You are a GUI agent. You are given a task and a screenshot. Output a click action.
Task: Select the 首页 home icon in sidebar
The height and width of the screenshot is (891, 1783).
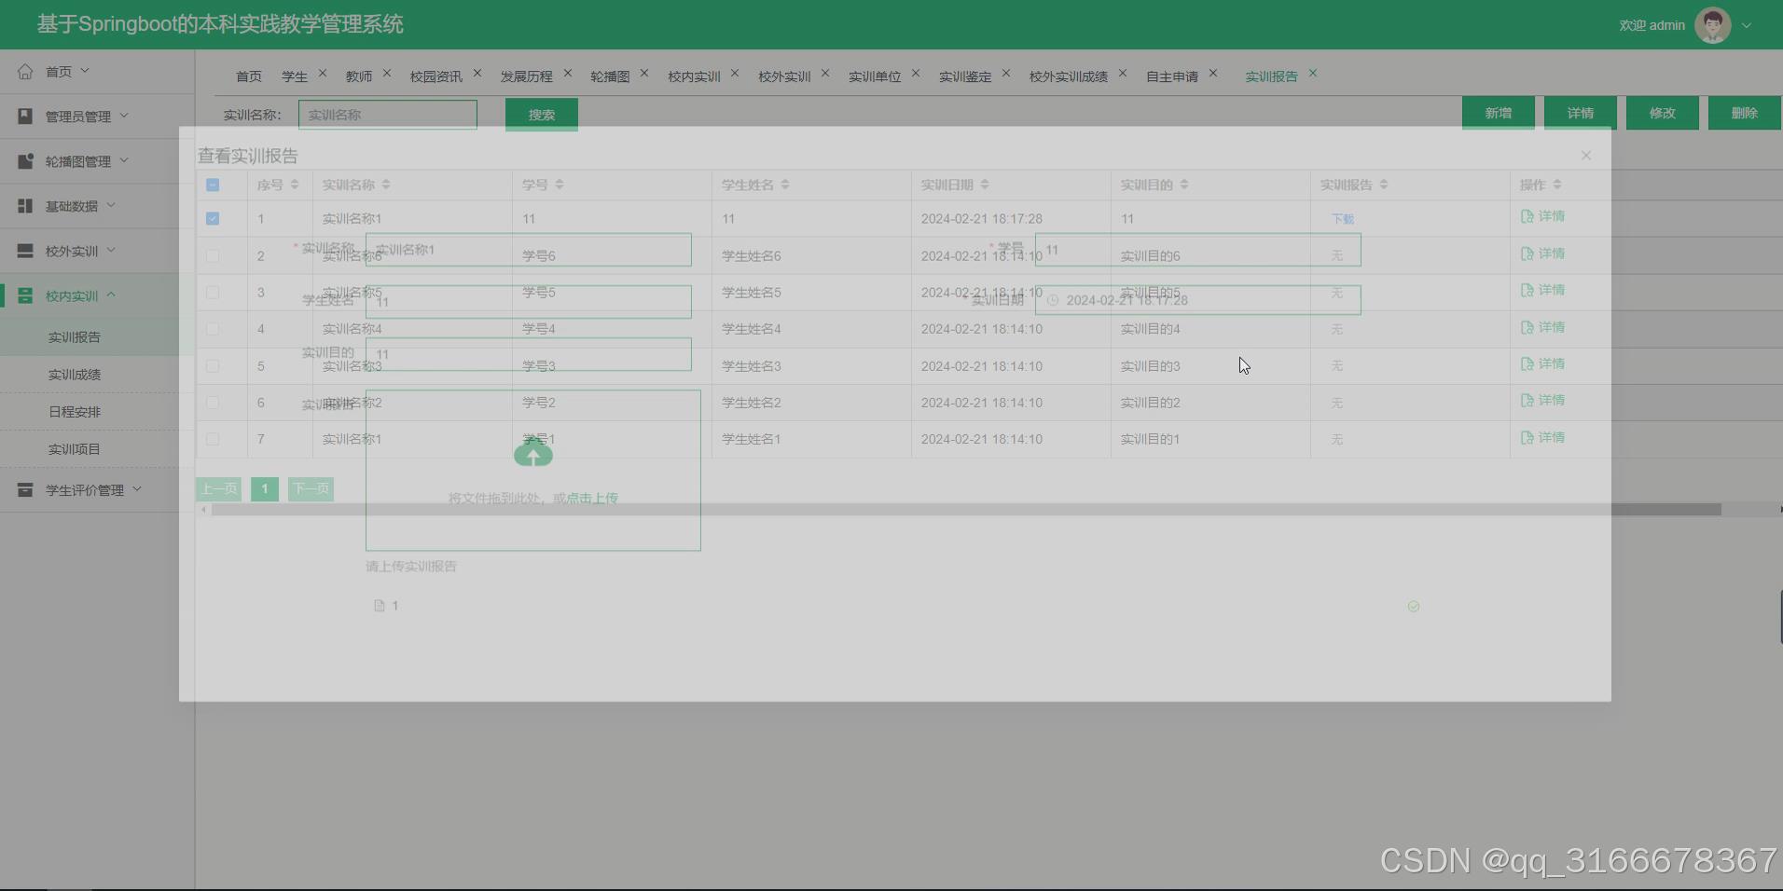(x=25, y=70)
